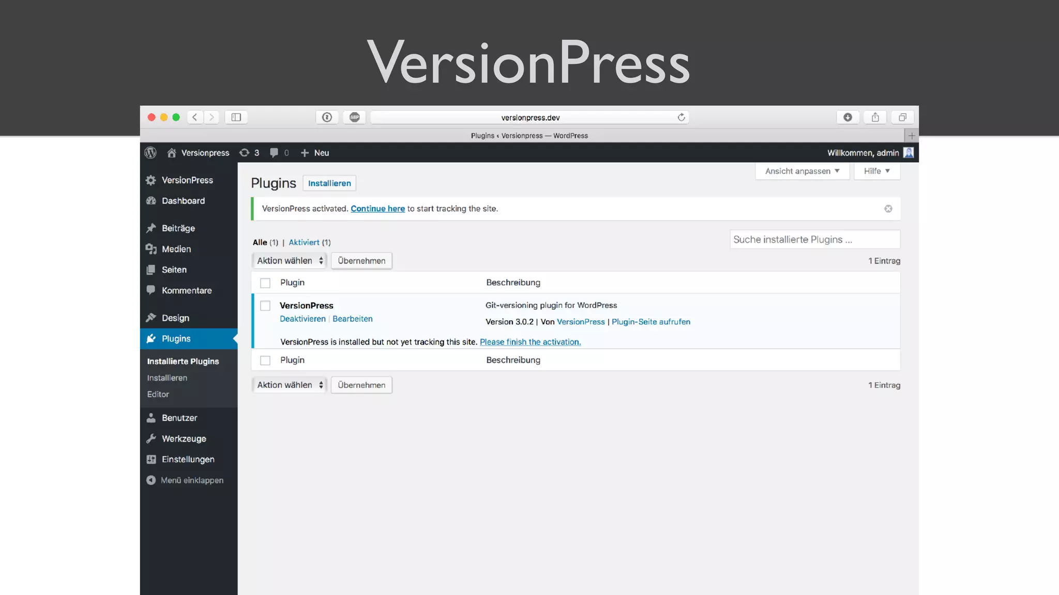Tick the select-all checkbox in table footer
Screen dimensions: 1059x595
point(265,361)
